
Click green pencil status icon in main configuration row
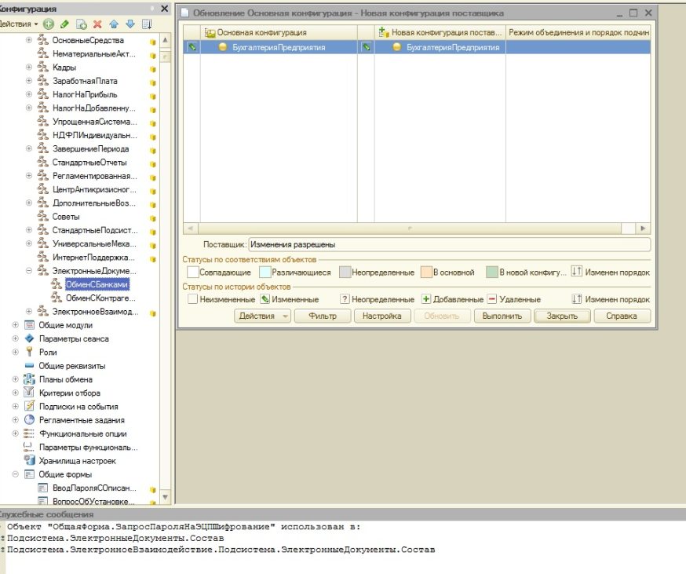pos(192,47)
